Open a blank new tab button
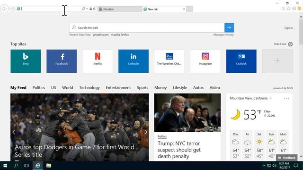 [189, 9]
